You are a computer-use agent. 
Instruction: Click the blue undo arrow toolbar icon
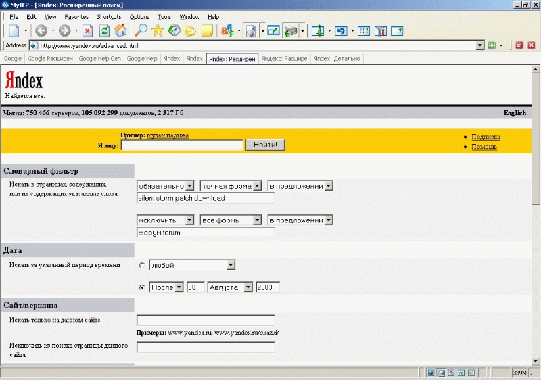click(341, 30)
